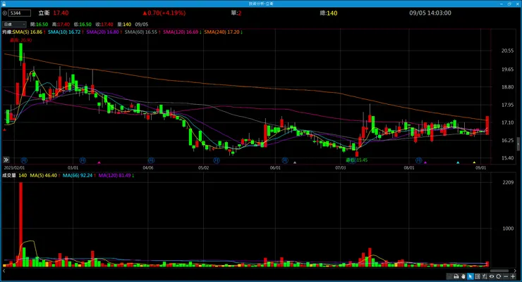Click the chart layout icon beside the arrow cursor
The height and width of the screenshot is (282, 522).
click(478, 276)
